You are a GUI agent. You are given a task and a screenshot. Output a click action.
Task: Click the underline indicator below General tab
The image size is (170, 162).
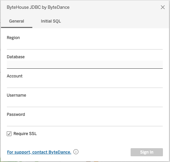(16, 27)
